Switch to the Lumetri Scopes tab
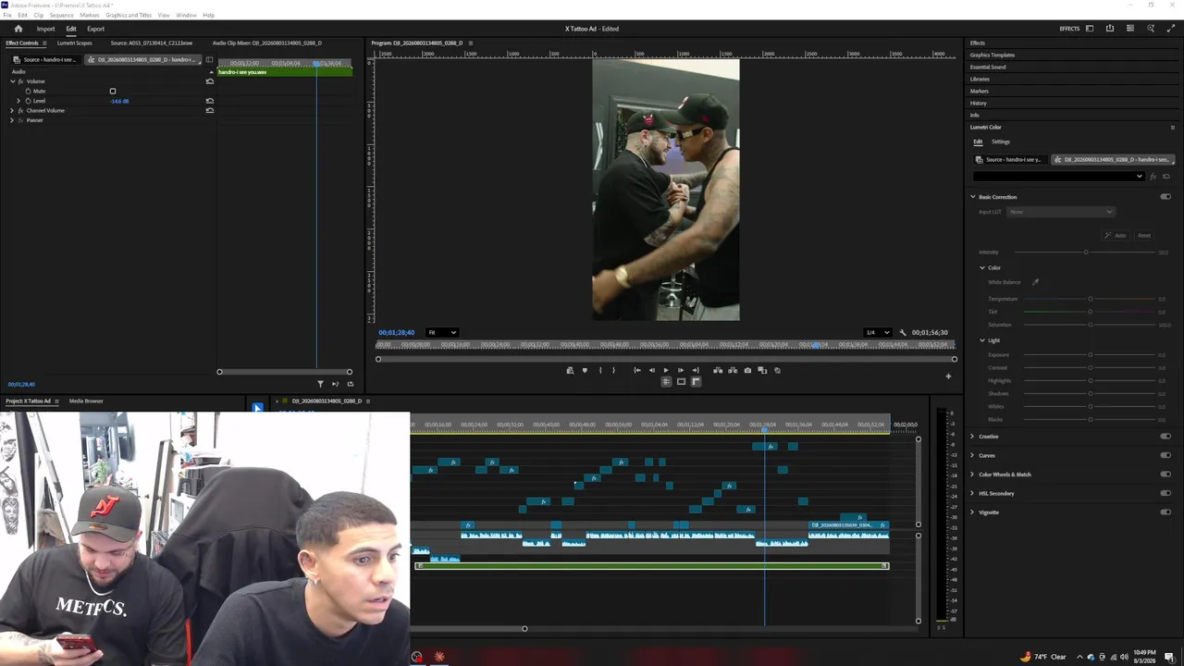The height and width of the screenshot is (666, 1184). tap(74, 43)
